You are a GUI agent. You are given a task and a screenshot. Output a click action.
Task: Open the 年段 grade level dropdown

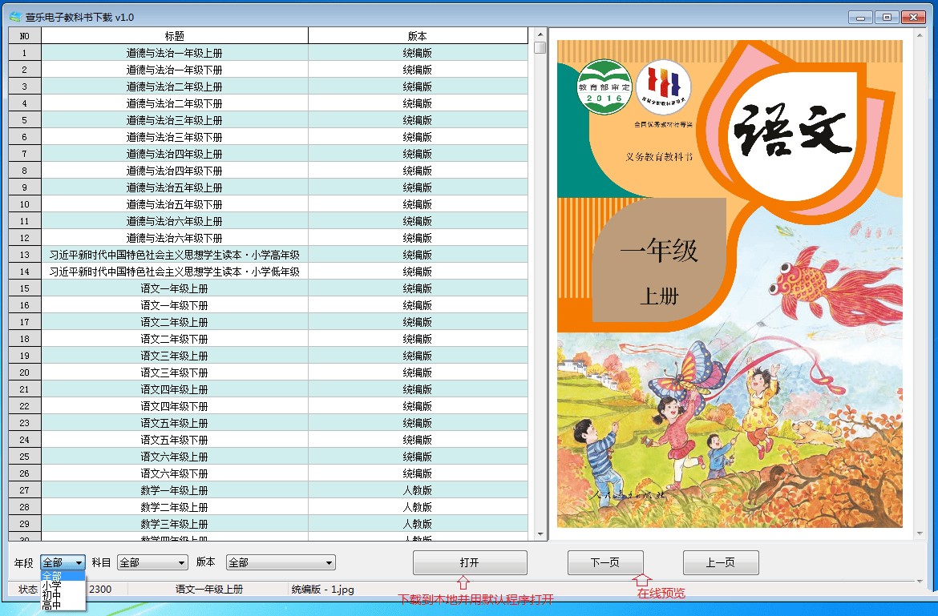63,562
